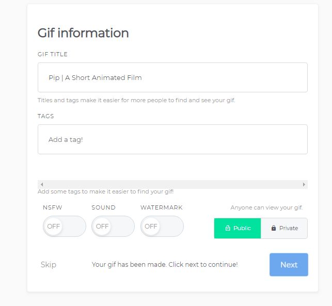
Task: Click the open padlock icon on Public
Action: [228, 228]
